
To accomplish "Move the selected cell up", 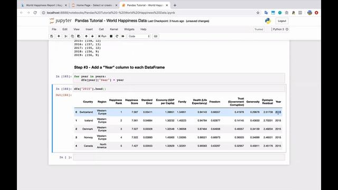I will pyautogui.click(x=86, y=36).
